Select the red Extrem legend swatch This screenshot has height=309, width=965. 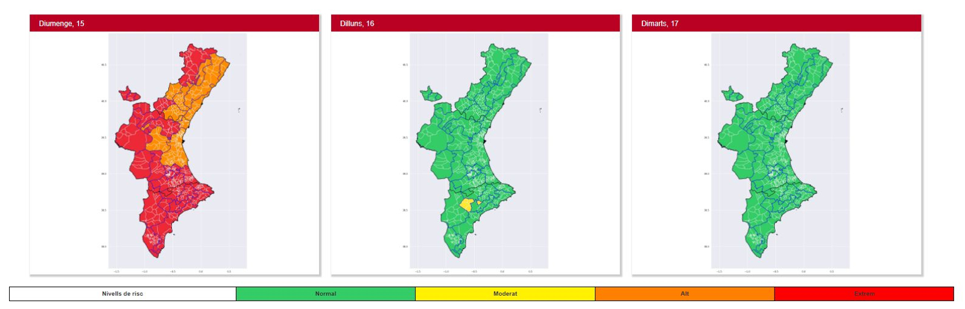[x=864, y=294]
